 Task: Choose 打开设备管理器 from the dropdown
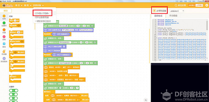tap(42, 17)
